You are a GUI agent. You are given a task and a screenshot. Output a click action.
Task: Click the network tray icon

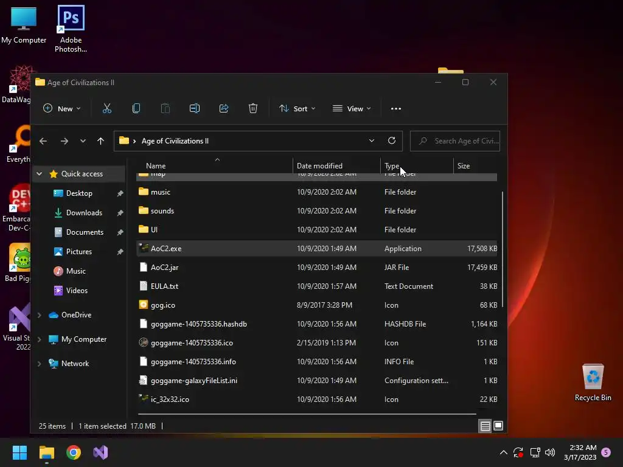535,452
